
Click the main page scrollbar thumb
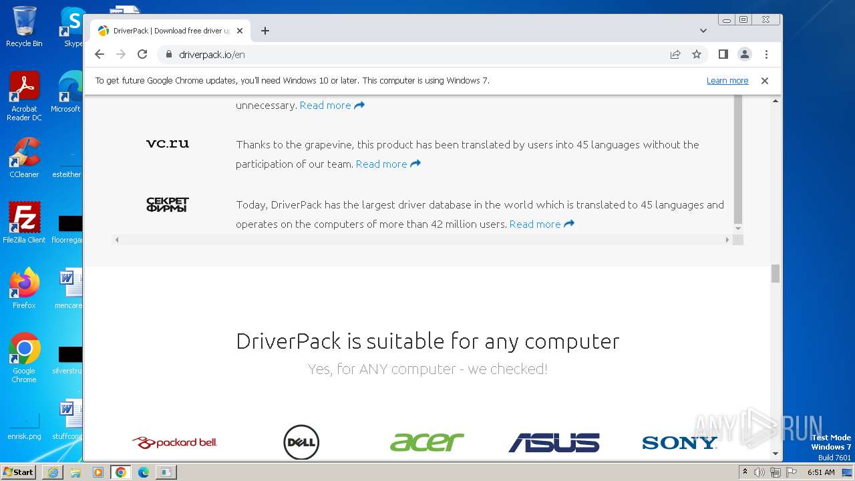point(776,273)
